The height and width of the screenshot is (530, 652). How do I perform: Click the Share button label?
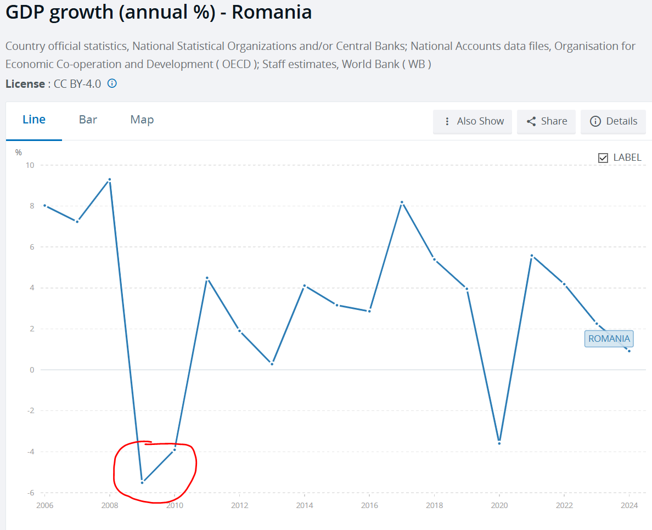[x=554, y=121]
